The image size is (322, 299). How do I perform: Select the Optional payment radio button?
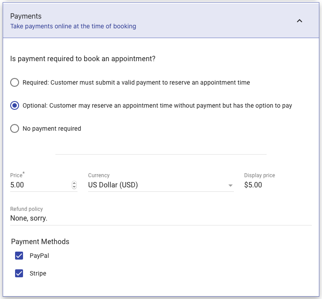tap(15, 105)
